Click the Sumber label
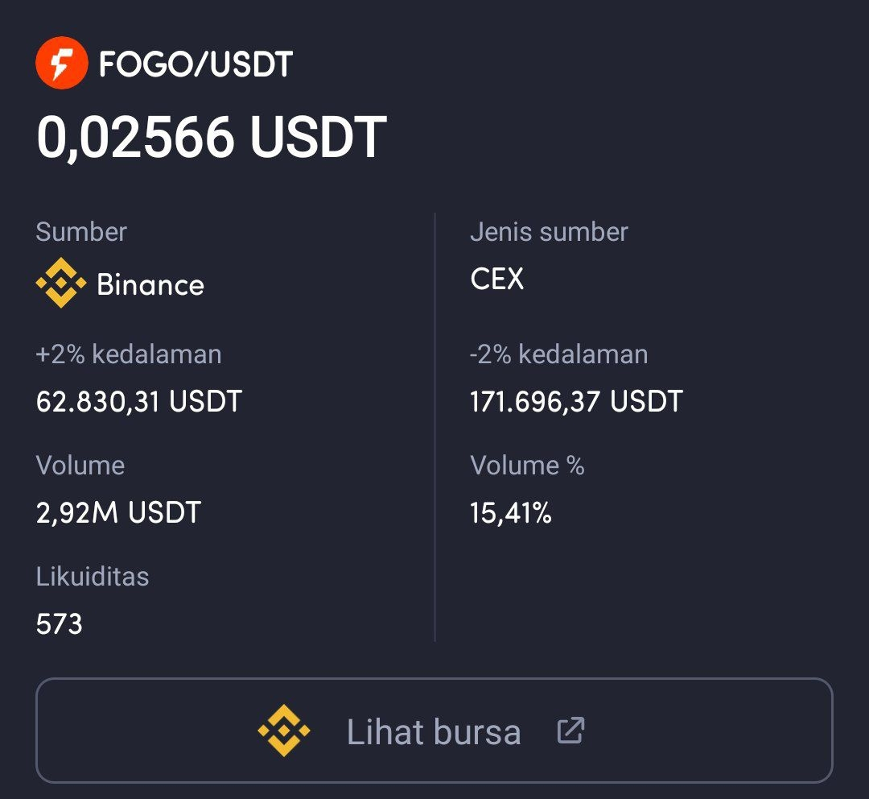This screenshot has height=799, width=869. (81, 232)
